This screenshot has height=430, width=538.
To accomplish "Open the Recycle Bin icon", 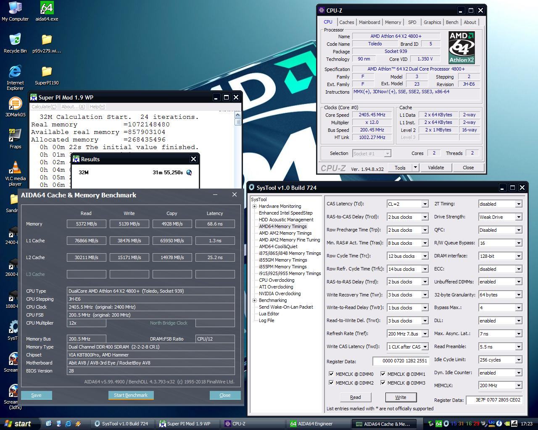I will pos(15,43).
